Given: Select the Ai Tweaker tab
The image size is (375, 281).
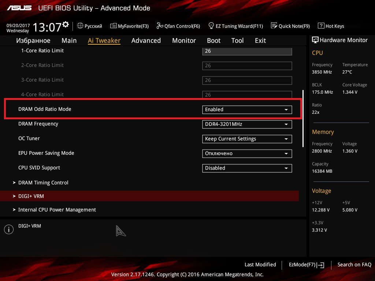Looking at the screenshot, I should 104,41.
